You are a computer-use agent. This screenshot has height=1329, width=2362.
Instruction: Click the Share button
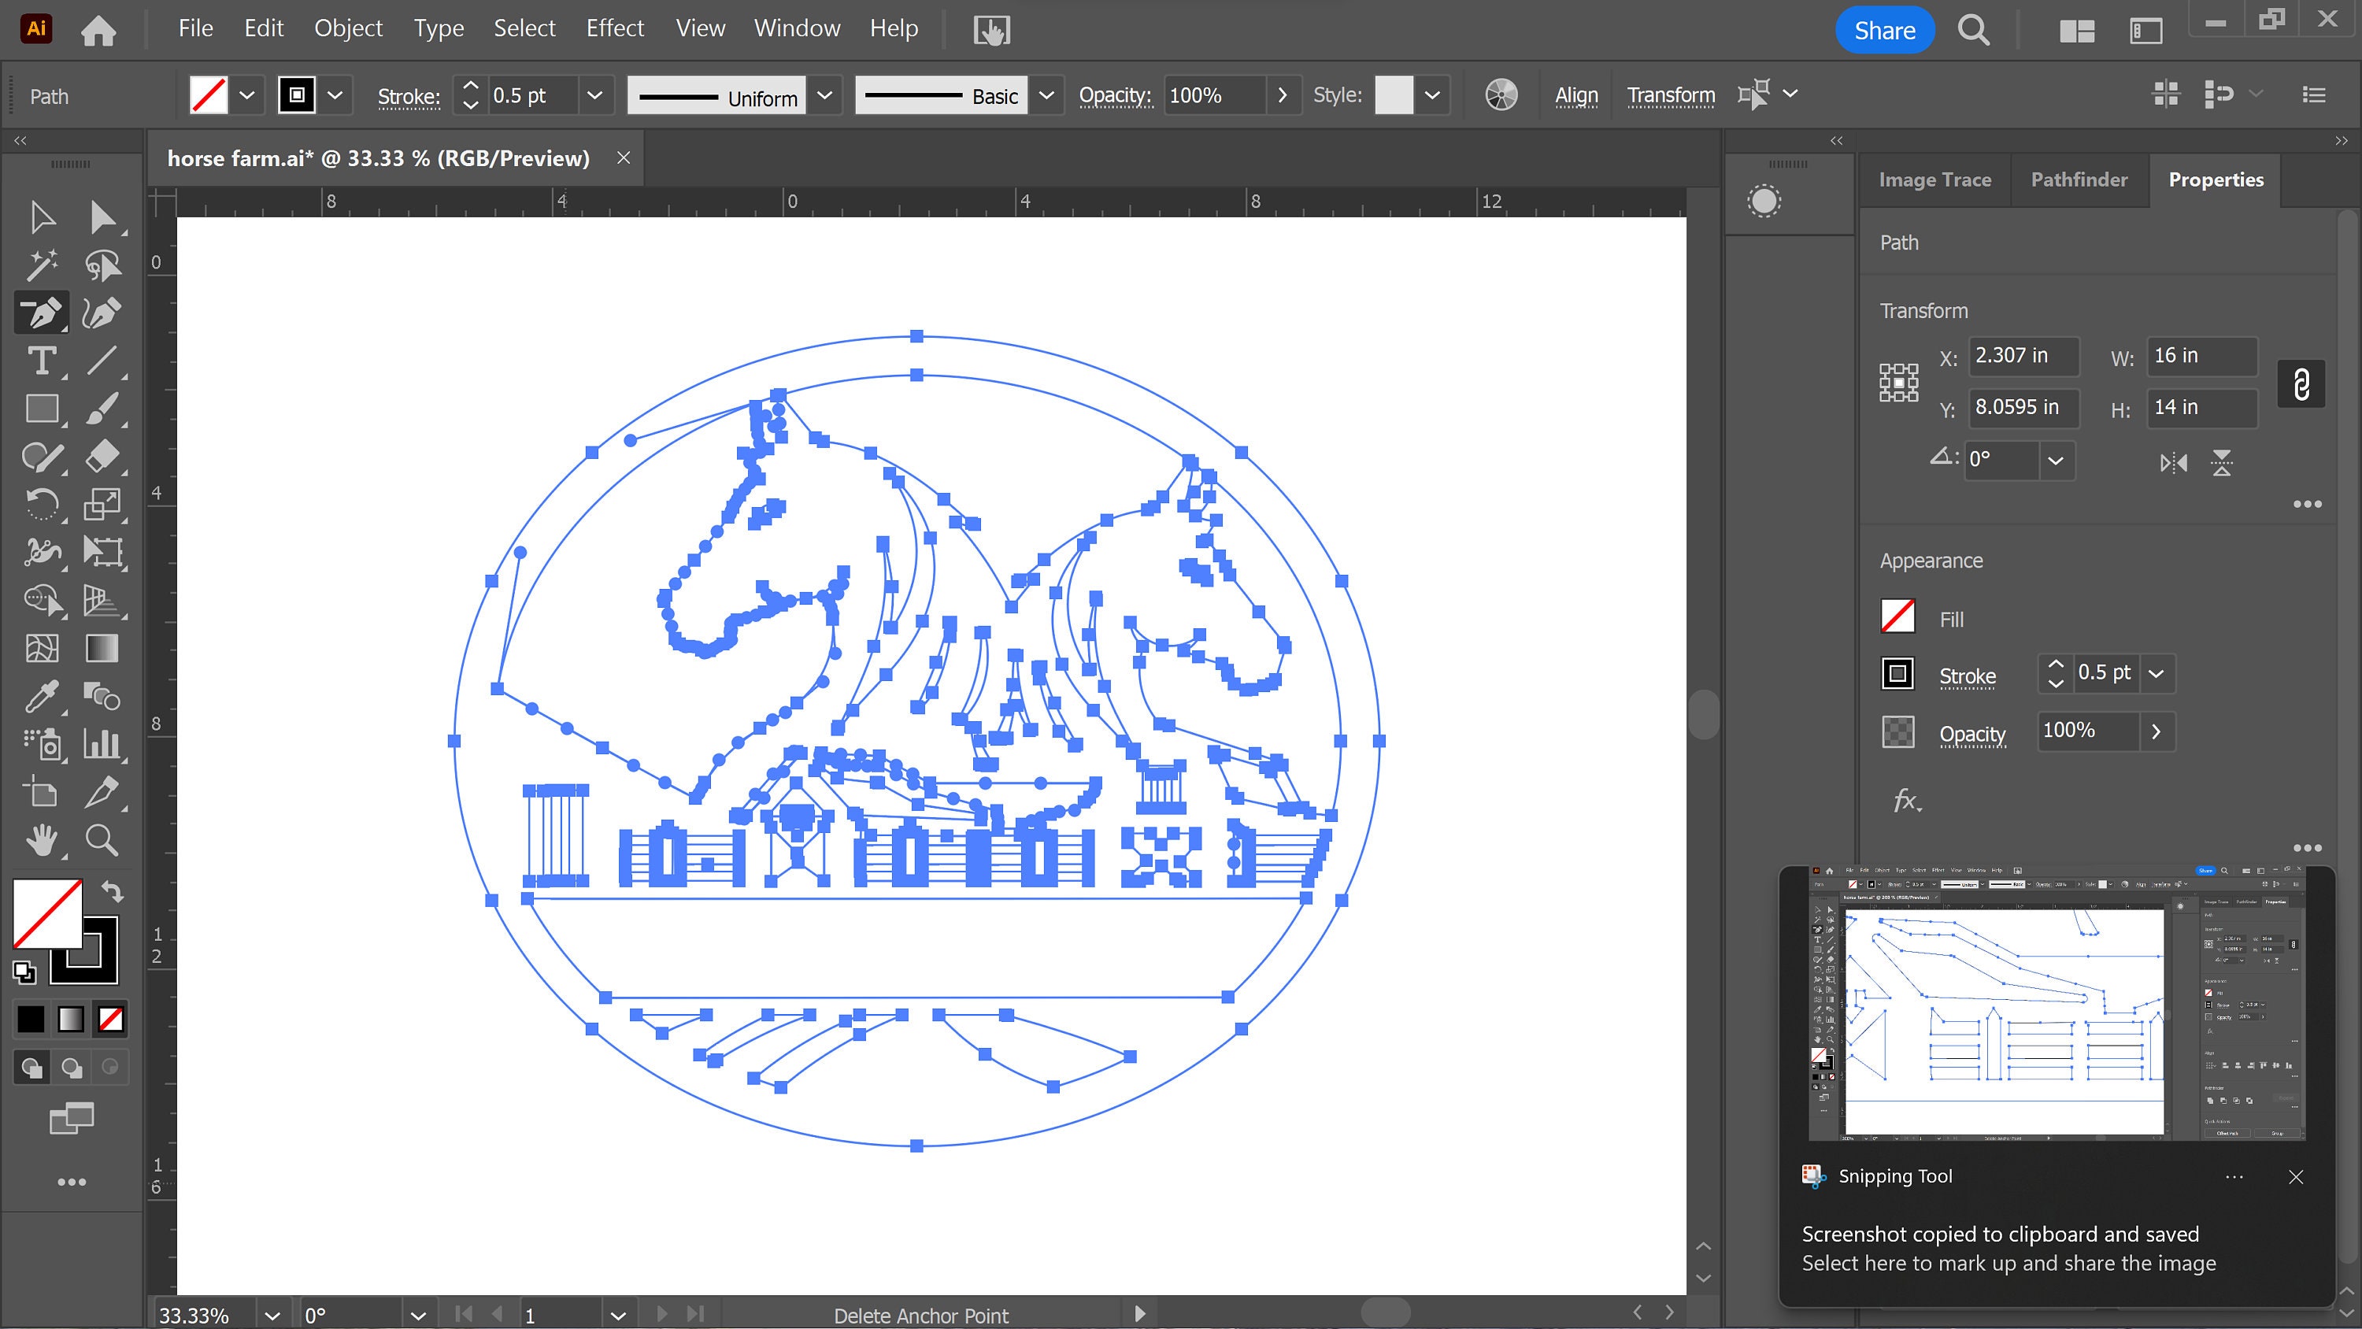[1885, 28]
